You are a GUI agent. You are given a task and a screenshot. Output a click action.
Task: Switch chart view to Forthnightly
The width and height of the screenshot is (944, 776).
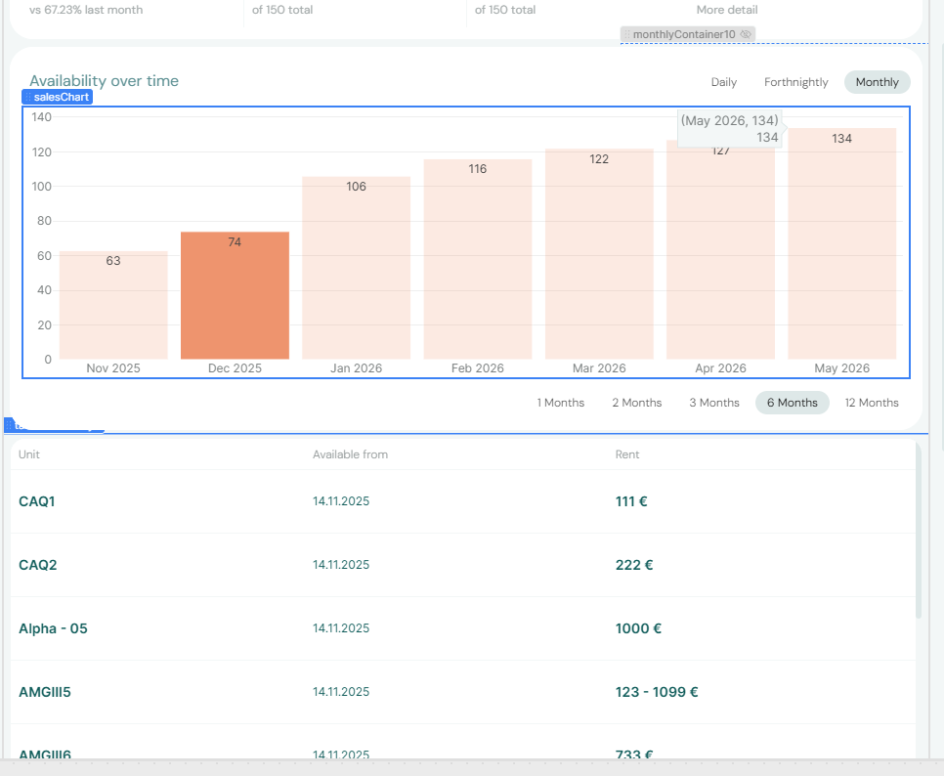pyautogui.click(x=795, y=82)
